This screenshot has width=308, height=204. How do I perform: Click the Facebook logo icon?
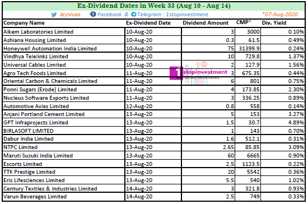[x=93, y=14]
